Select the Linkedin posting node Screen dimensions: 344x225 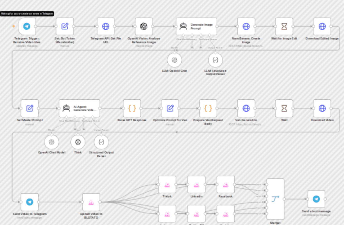196,184
